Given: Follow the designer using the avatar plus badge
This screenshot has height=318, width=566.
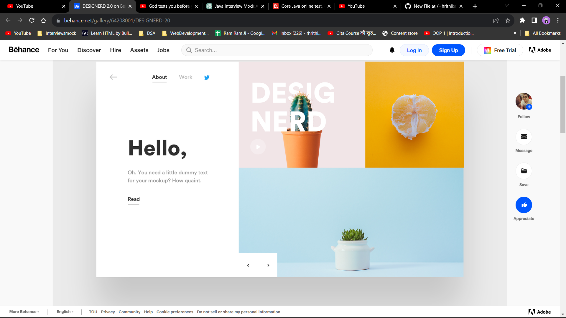Looking at the screenshot, I should [529, 107].
